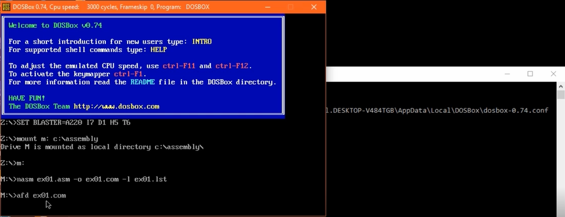Close the DOSBox 0.74 window

(314, 7)
